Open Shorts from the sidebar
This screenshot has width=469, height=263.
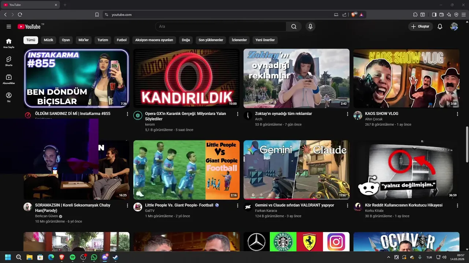(9, 61)
